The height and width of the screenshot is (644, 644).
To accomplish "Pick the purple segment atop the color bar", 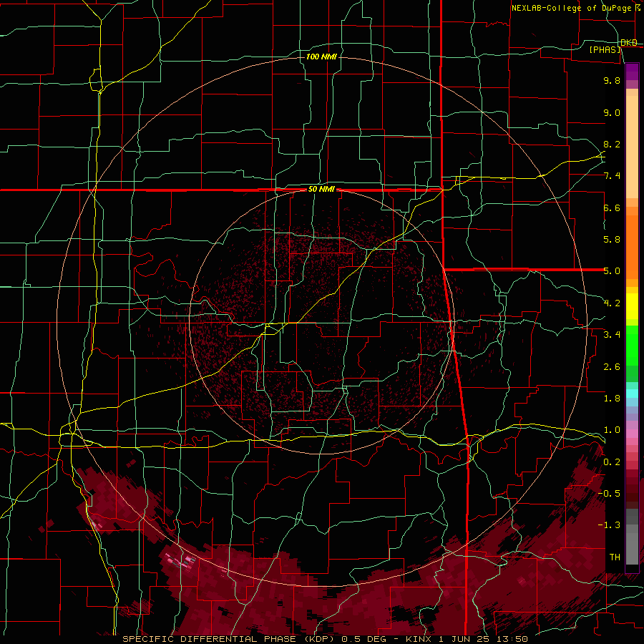I will coord(632,72).
